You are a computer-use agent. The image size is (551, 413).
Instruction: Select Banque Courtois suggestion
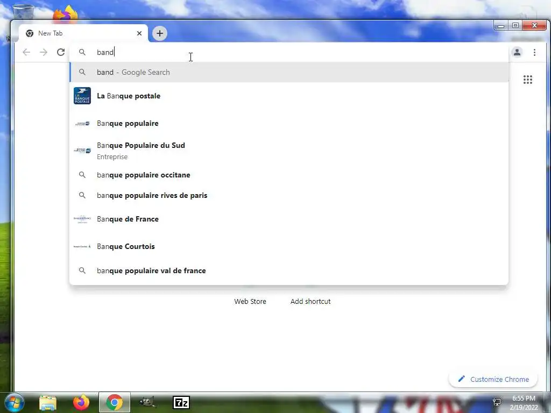pyautogui.click(x=289, y=246)
